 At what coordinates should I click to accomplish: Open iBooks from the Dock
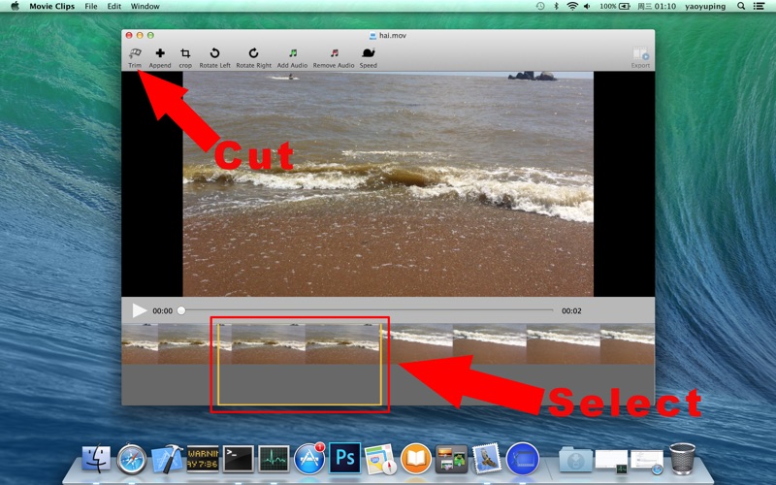(x=416, y=458)
